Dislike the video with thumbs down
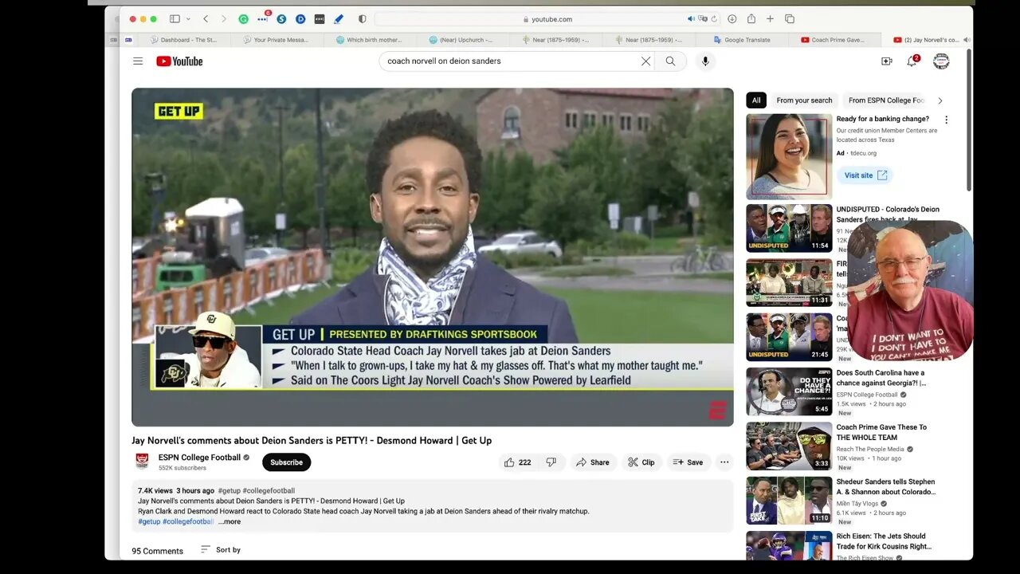 pos(551,462)
